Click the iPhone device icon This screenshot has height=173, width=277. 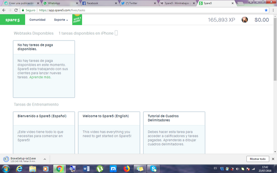116,33
